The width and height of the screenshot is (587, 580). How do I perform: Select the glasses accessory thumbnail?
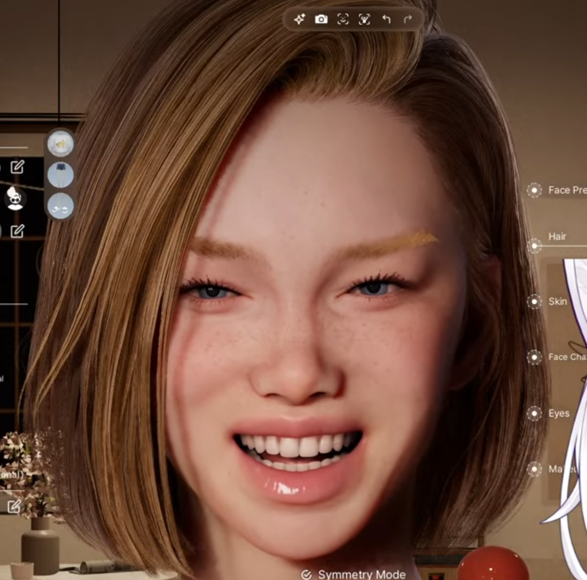point(60,205)
